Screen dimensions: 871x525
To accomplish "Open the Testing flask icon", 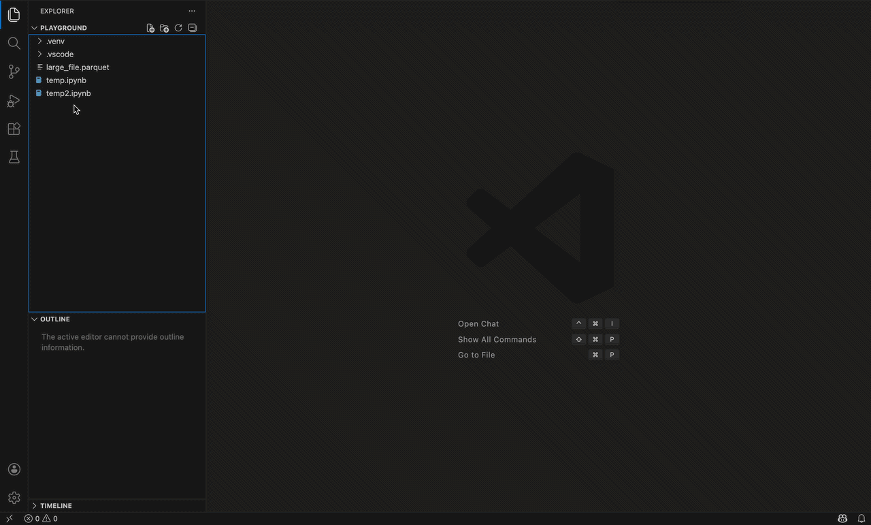I will click(x=14, y=157).
